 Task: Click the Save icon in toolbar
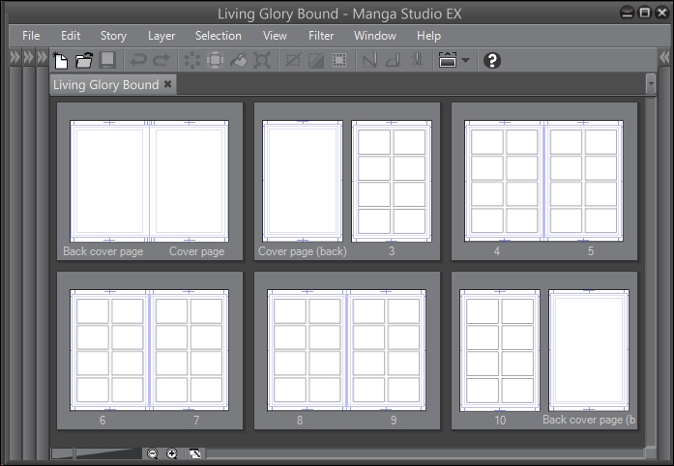[x=107, y=60]
